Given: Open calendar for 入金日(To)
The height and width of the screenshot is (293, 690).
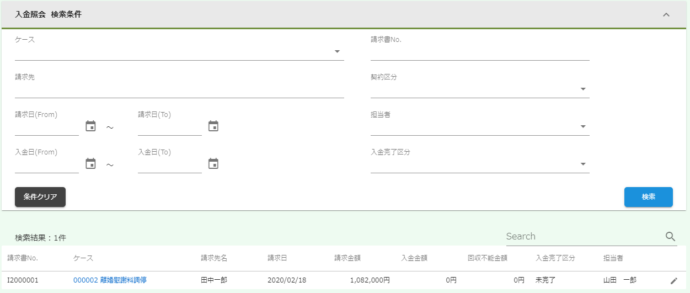Looking at the screenshot, I should (x=213, y=164).
